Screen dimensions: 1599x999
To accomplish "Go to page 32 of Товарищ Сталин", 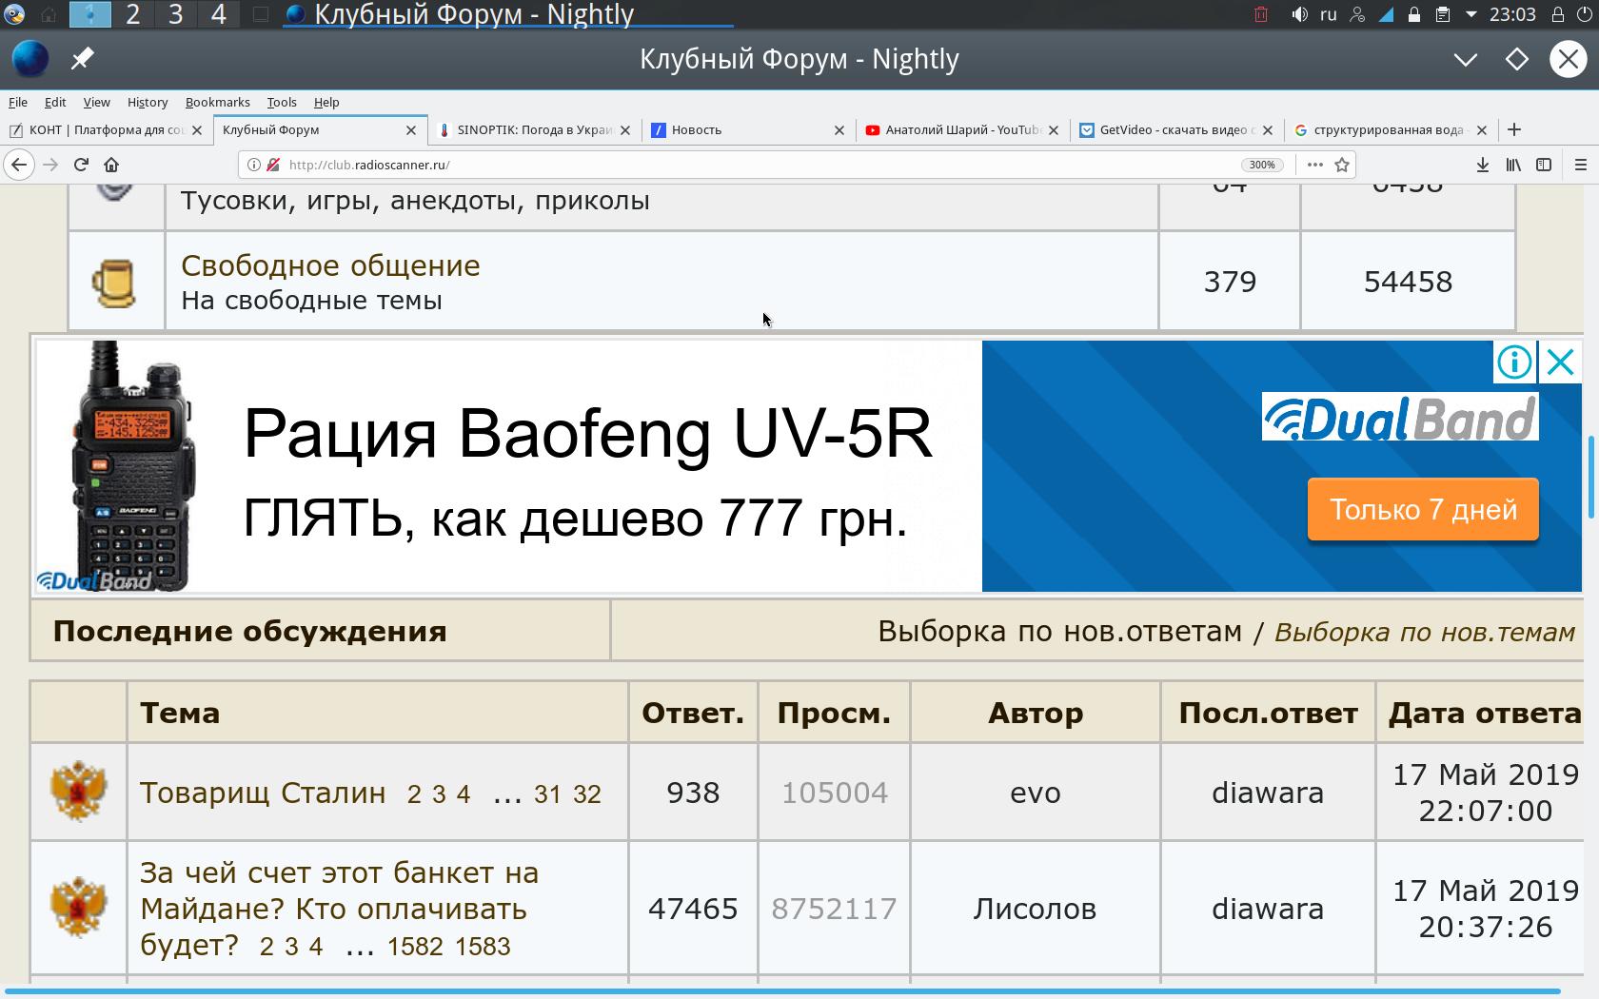I will (587, 794).
